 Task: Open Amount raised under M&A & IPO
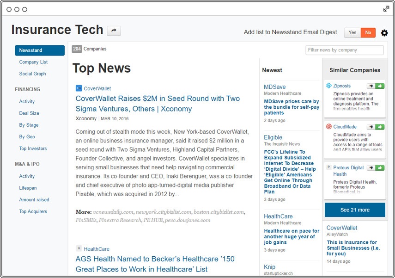pos(34,199)
